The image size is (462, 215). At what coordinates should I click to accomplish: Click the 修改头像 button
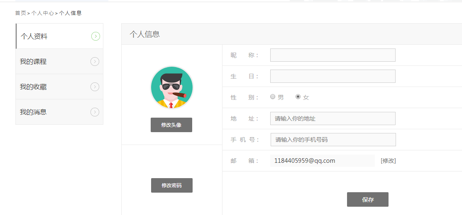[x=171, y=125]
